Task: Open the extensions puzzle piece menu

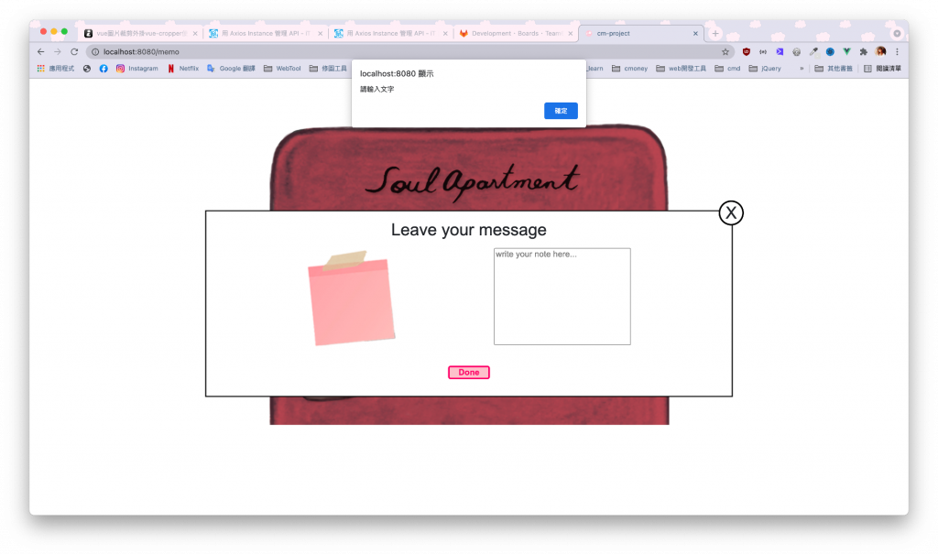Action: (x=863, y=51)
